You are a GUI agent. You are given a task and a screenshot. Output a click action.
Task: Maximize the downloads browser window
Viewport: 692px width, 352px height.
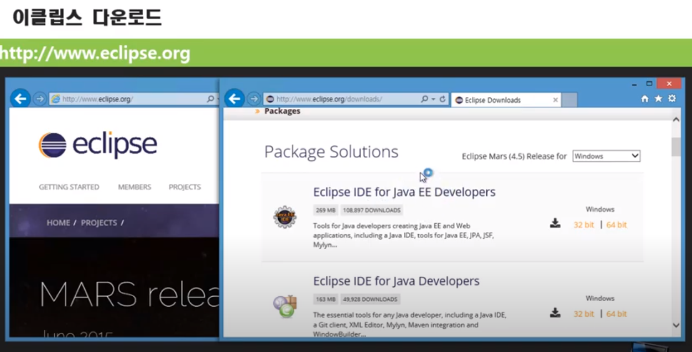[x=649, y=84]
